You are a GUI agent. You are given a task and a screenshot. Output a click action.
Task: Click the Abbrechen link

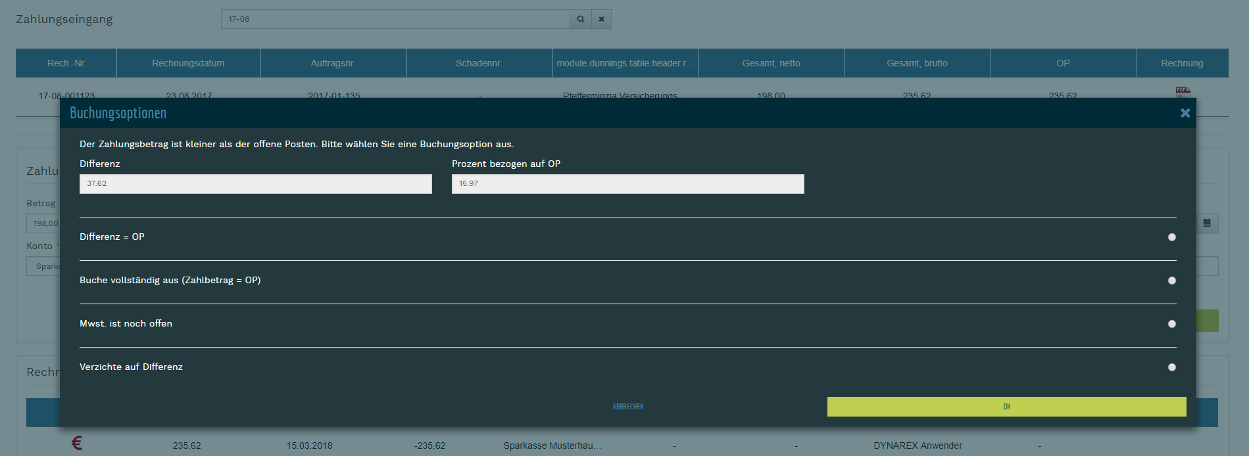pyautogui.click(x=627, y=407)
